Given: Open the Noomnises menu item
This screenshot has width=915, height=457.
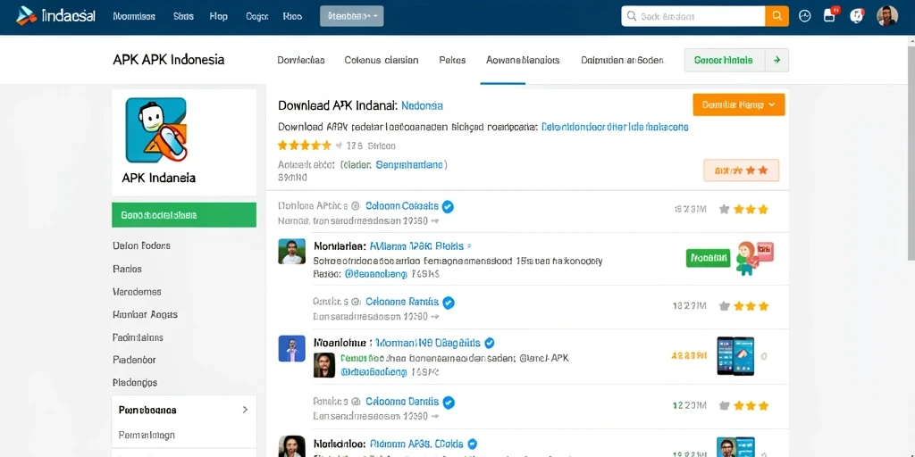Looking at the screenshot, I should [134, 16].
